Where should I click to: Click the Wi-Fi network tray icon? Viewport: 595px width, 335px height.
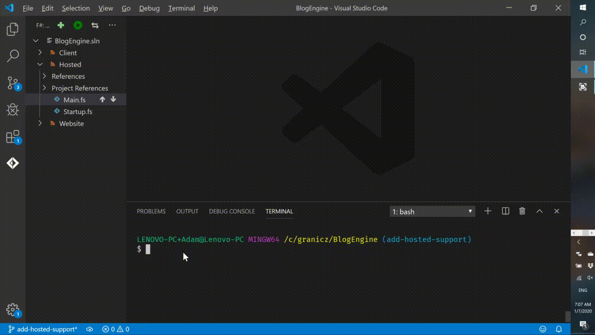(x=579, y=278)
